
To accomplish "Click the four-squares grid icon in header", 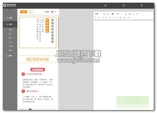I will 105,5.
